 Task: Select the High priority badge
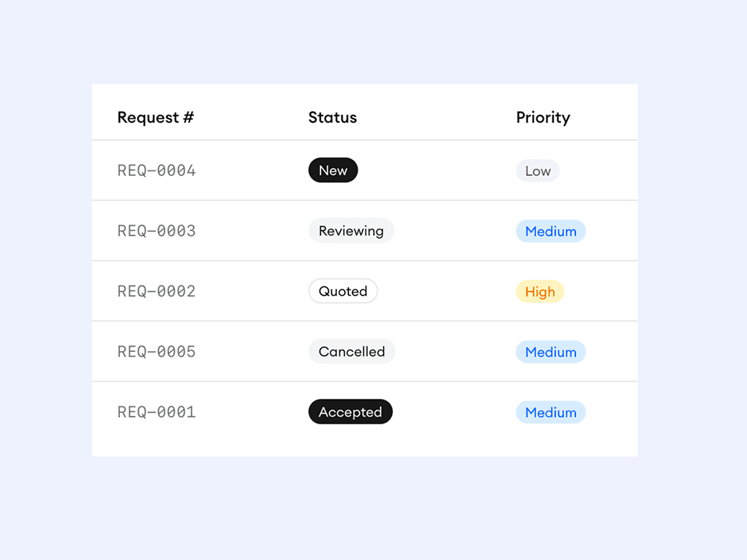tap(540, 291)
